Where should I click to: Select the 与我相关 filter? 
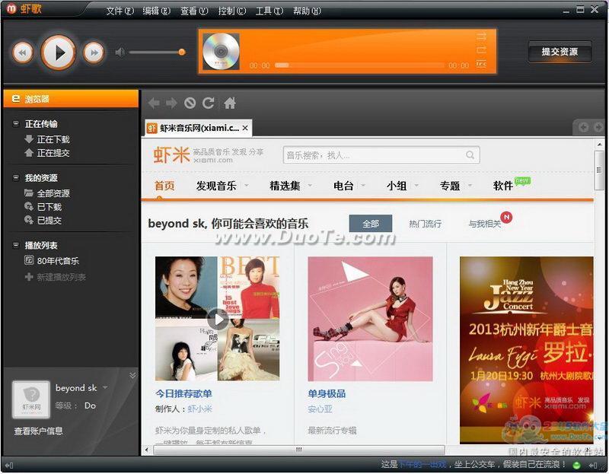click(485, 224)
